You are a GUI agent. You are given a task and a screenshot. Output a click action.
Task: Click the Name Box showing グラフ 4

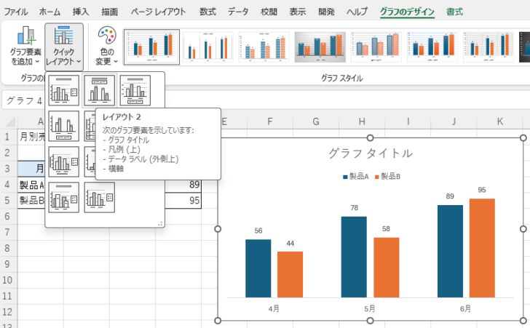click(23, 100)
